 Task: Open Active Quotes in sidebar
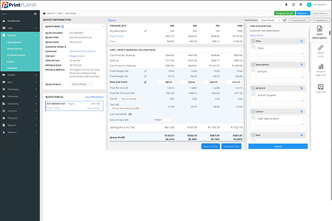pos(15,49)
